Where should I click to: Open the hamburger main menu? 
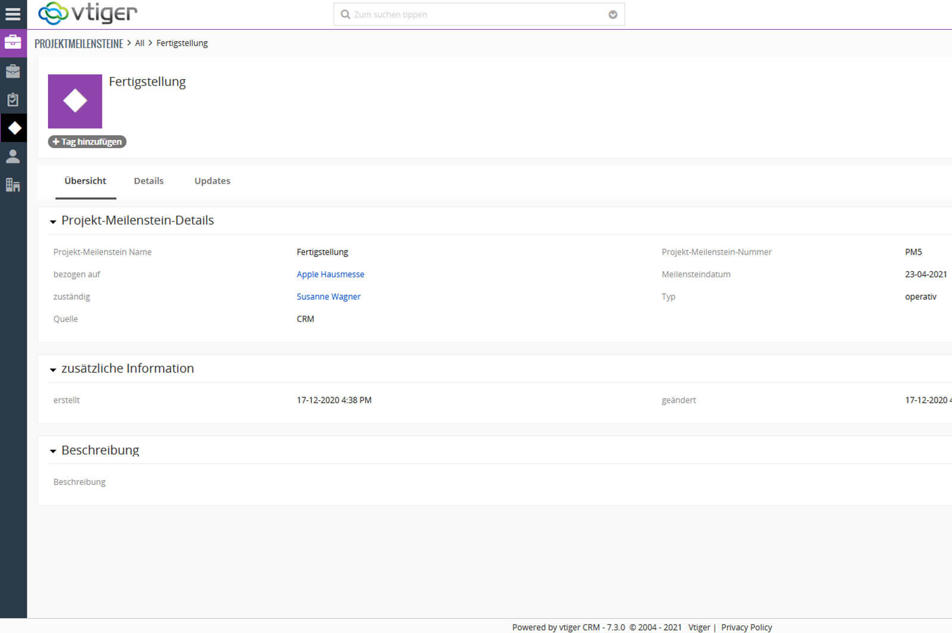coord(13,14)
